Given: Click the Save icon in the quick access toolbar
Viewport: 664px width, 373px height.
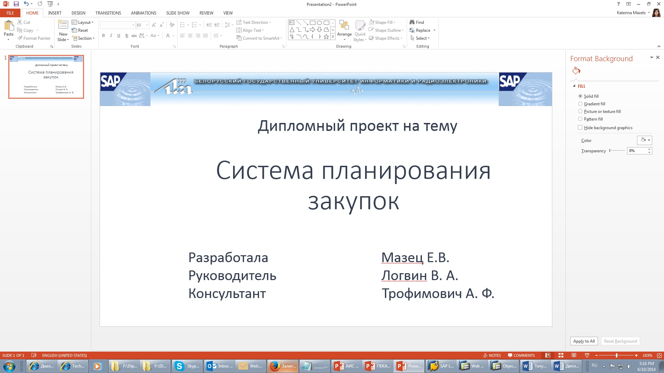Looking at the screenshot, I should (16, 4).
